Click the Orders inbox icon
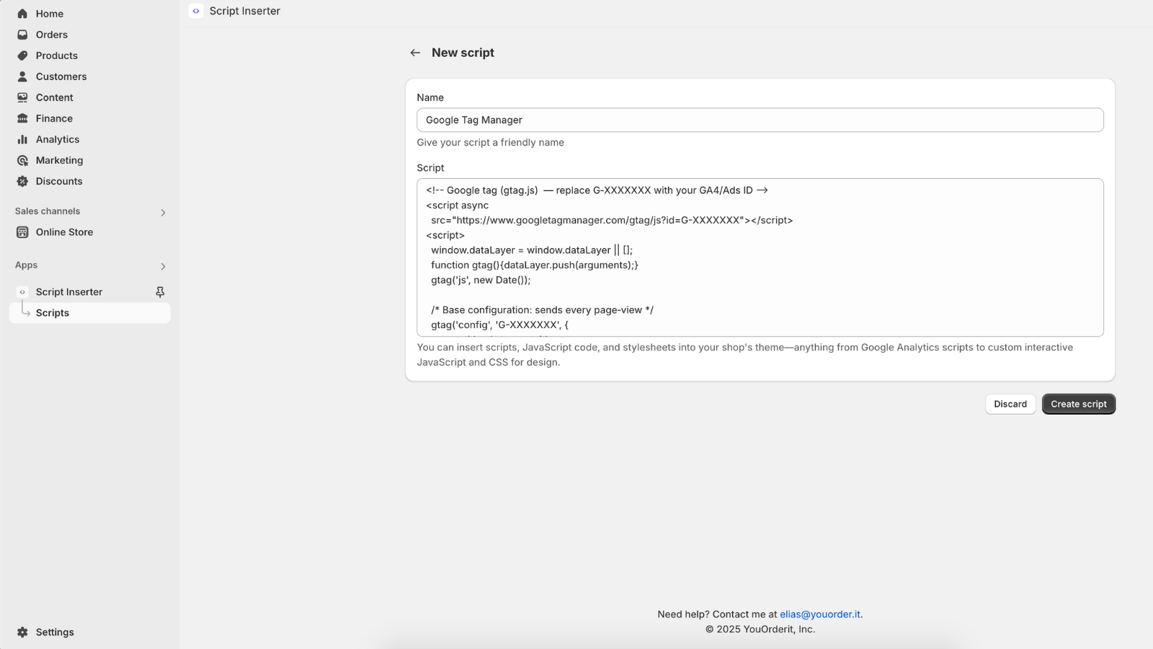1153x649 pixels. [22, 35]
